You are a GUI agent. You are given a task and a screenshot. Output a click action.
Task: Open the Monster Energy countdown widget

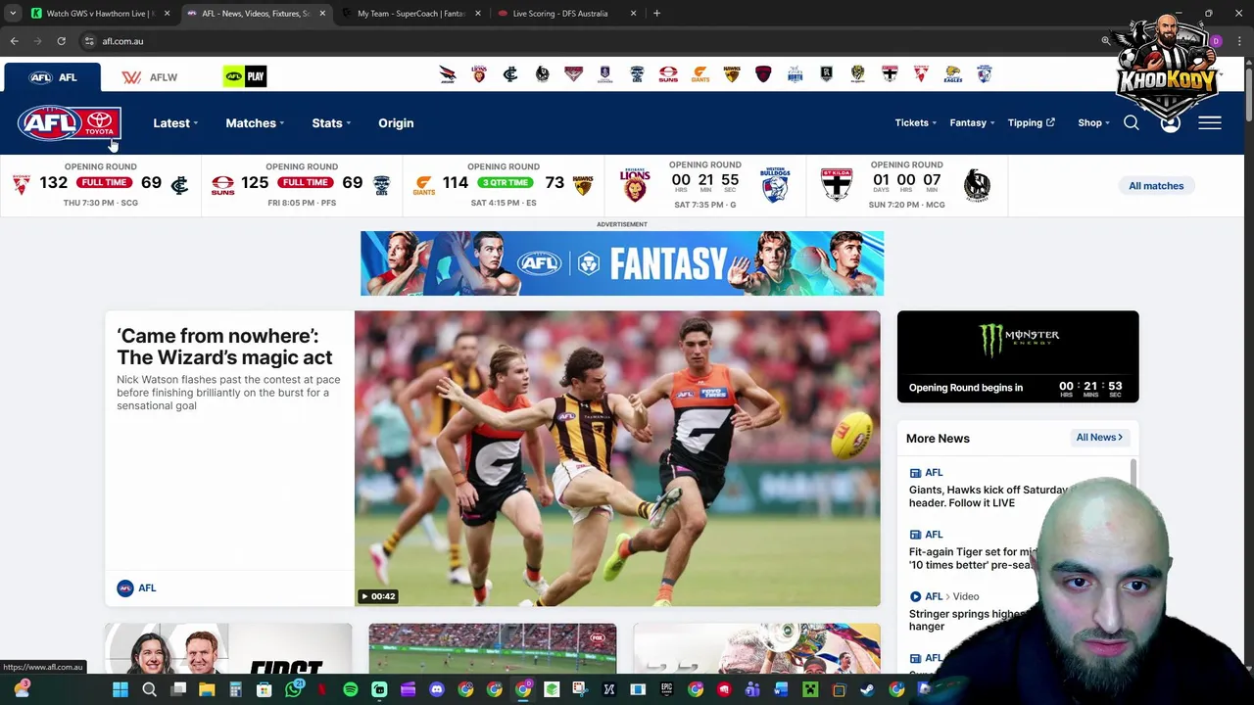[x=1018, y=356]
